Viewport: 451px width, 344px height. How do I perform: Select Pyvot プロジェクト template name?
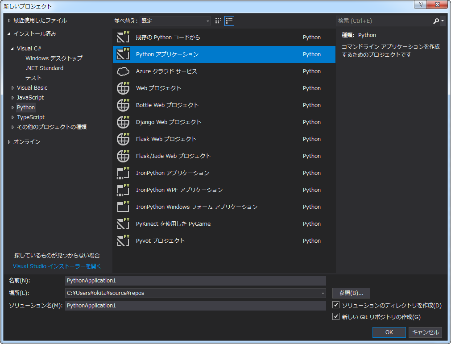tap(160, 241)
